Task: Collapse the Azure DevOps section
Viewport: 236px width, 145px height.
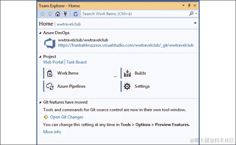Action: coord(40,33)
